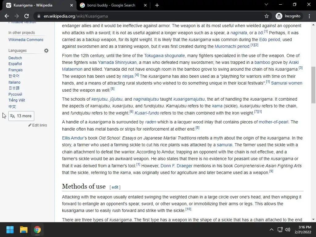This screenshot has height=237, width=316.
Task: Switch to Русский language version
Action: point(15,94)
